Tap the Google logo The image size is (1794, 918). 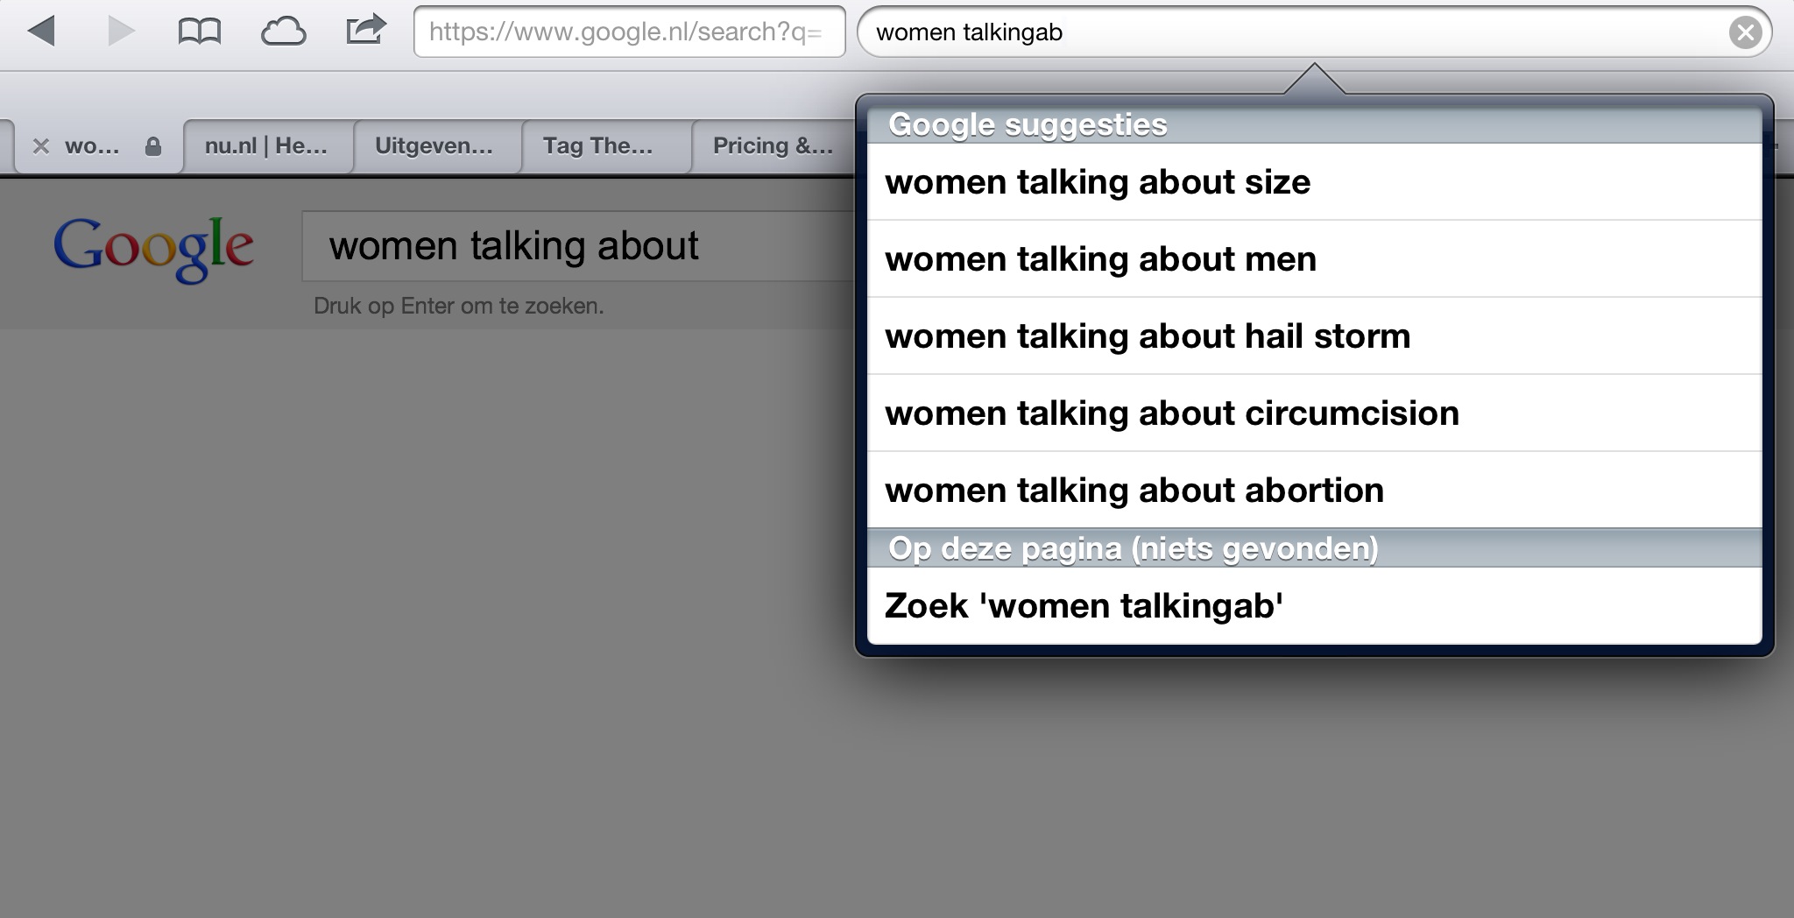pos(153,248)
